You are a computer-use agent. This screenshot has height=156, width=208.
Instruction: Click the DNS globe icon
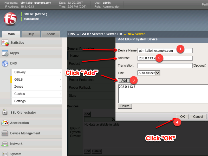(x=5, y=63)
